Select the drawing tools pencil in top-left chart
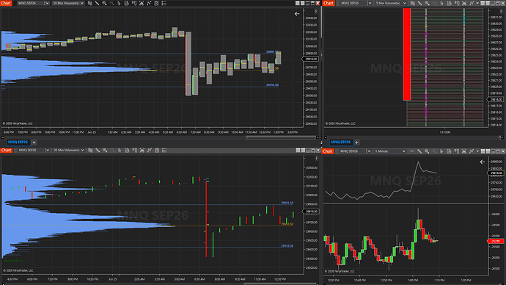506x285 pixels. click(x=97, y=3)
